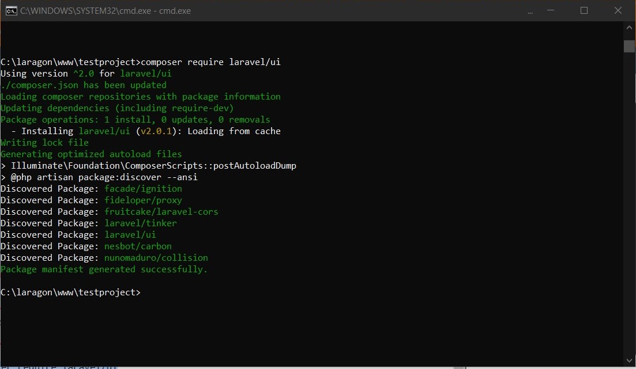
Task: Click the '^2.0' version text
Action: [x=84, y=74]
